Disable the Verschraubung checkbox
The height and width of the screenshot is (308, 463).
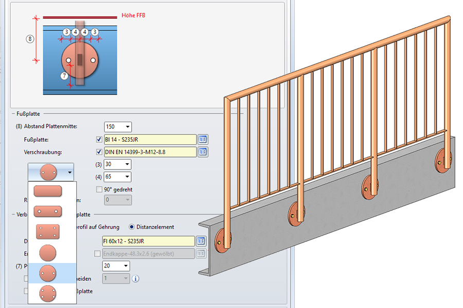point(99,152)
